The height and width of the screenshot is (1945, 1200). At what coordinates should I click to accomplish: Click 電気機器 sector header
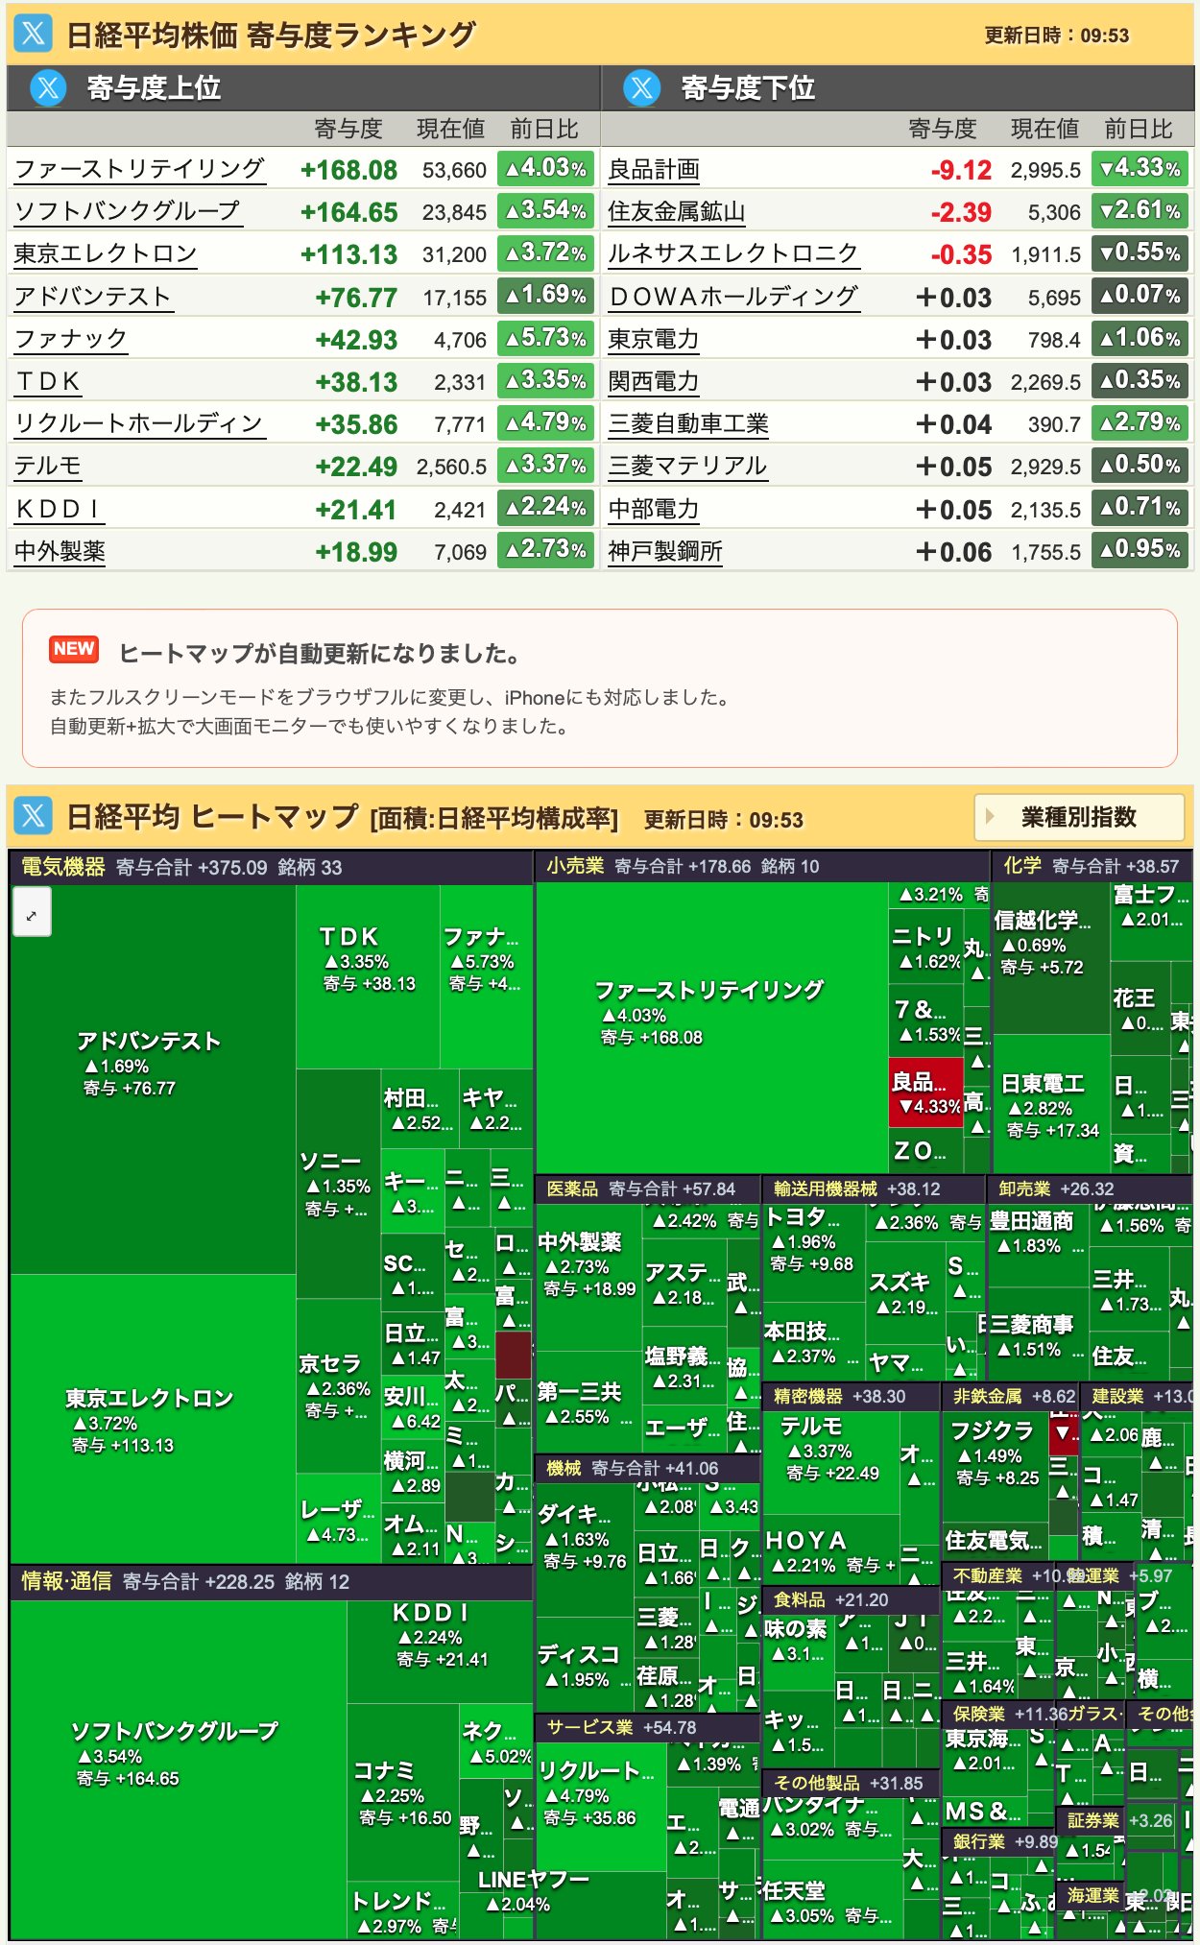point(271,867)
